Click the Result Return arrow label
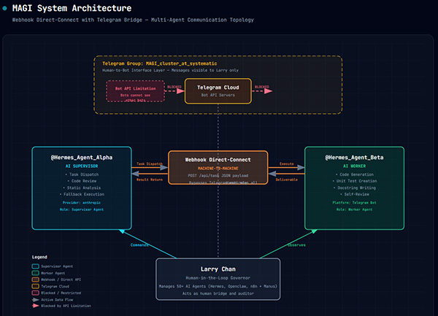Screen dimensions: 438x316 coord(150,178)
